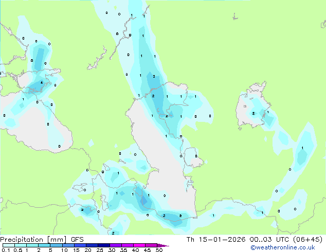The image size is (326, 252).
Task: Click the date 'Th 15-01-2026' text
Action: (216, 240)
